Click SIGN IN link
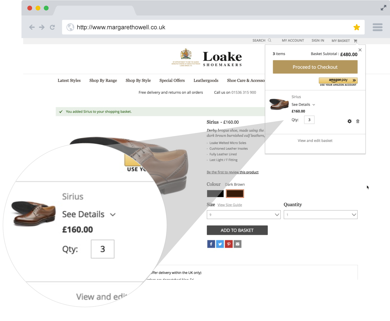This screenshot has height=321, width=390. coord(318,41)
